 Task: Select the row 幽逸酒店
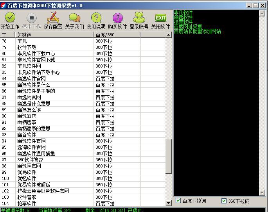coord(83,116)
